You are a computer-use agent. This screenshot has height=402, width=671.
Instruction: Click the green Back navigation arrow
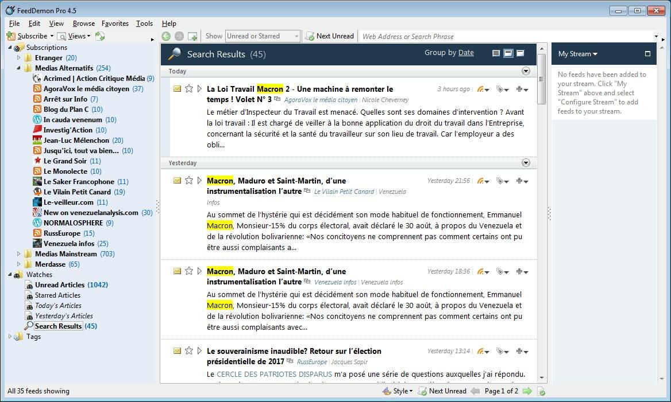[x=166, y=36]
